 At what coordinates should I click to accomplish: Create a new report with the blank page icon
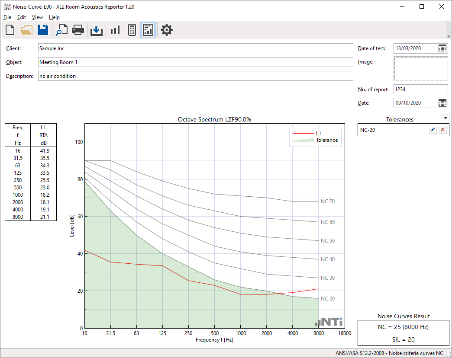click(x=10, y=30)
